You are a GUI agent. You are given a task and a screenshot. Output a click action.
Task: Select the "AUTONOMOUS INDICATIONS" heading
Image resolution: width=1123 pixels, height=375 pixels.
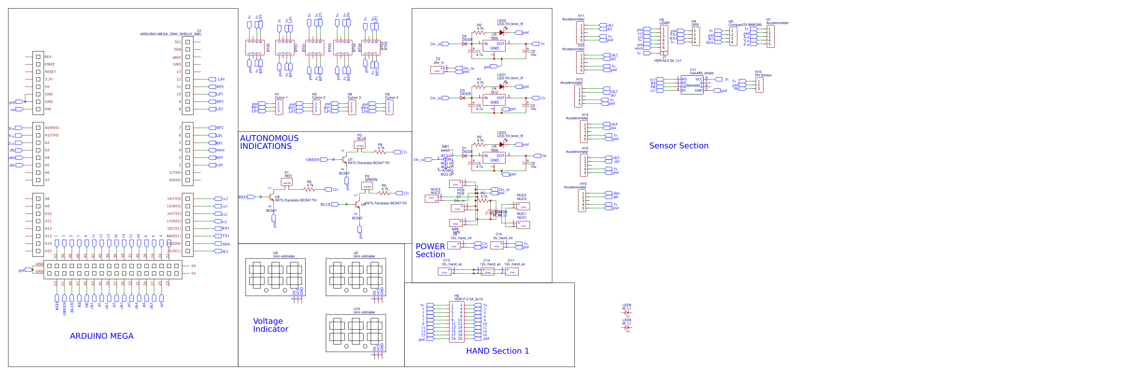pos(269,142)
